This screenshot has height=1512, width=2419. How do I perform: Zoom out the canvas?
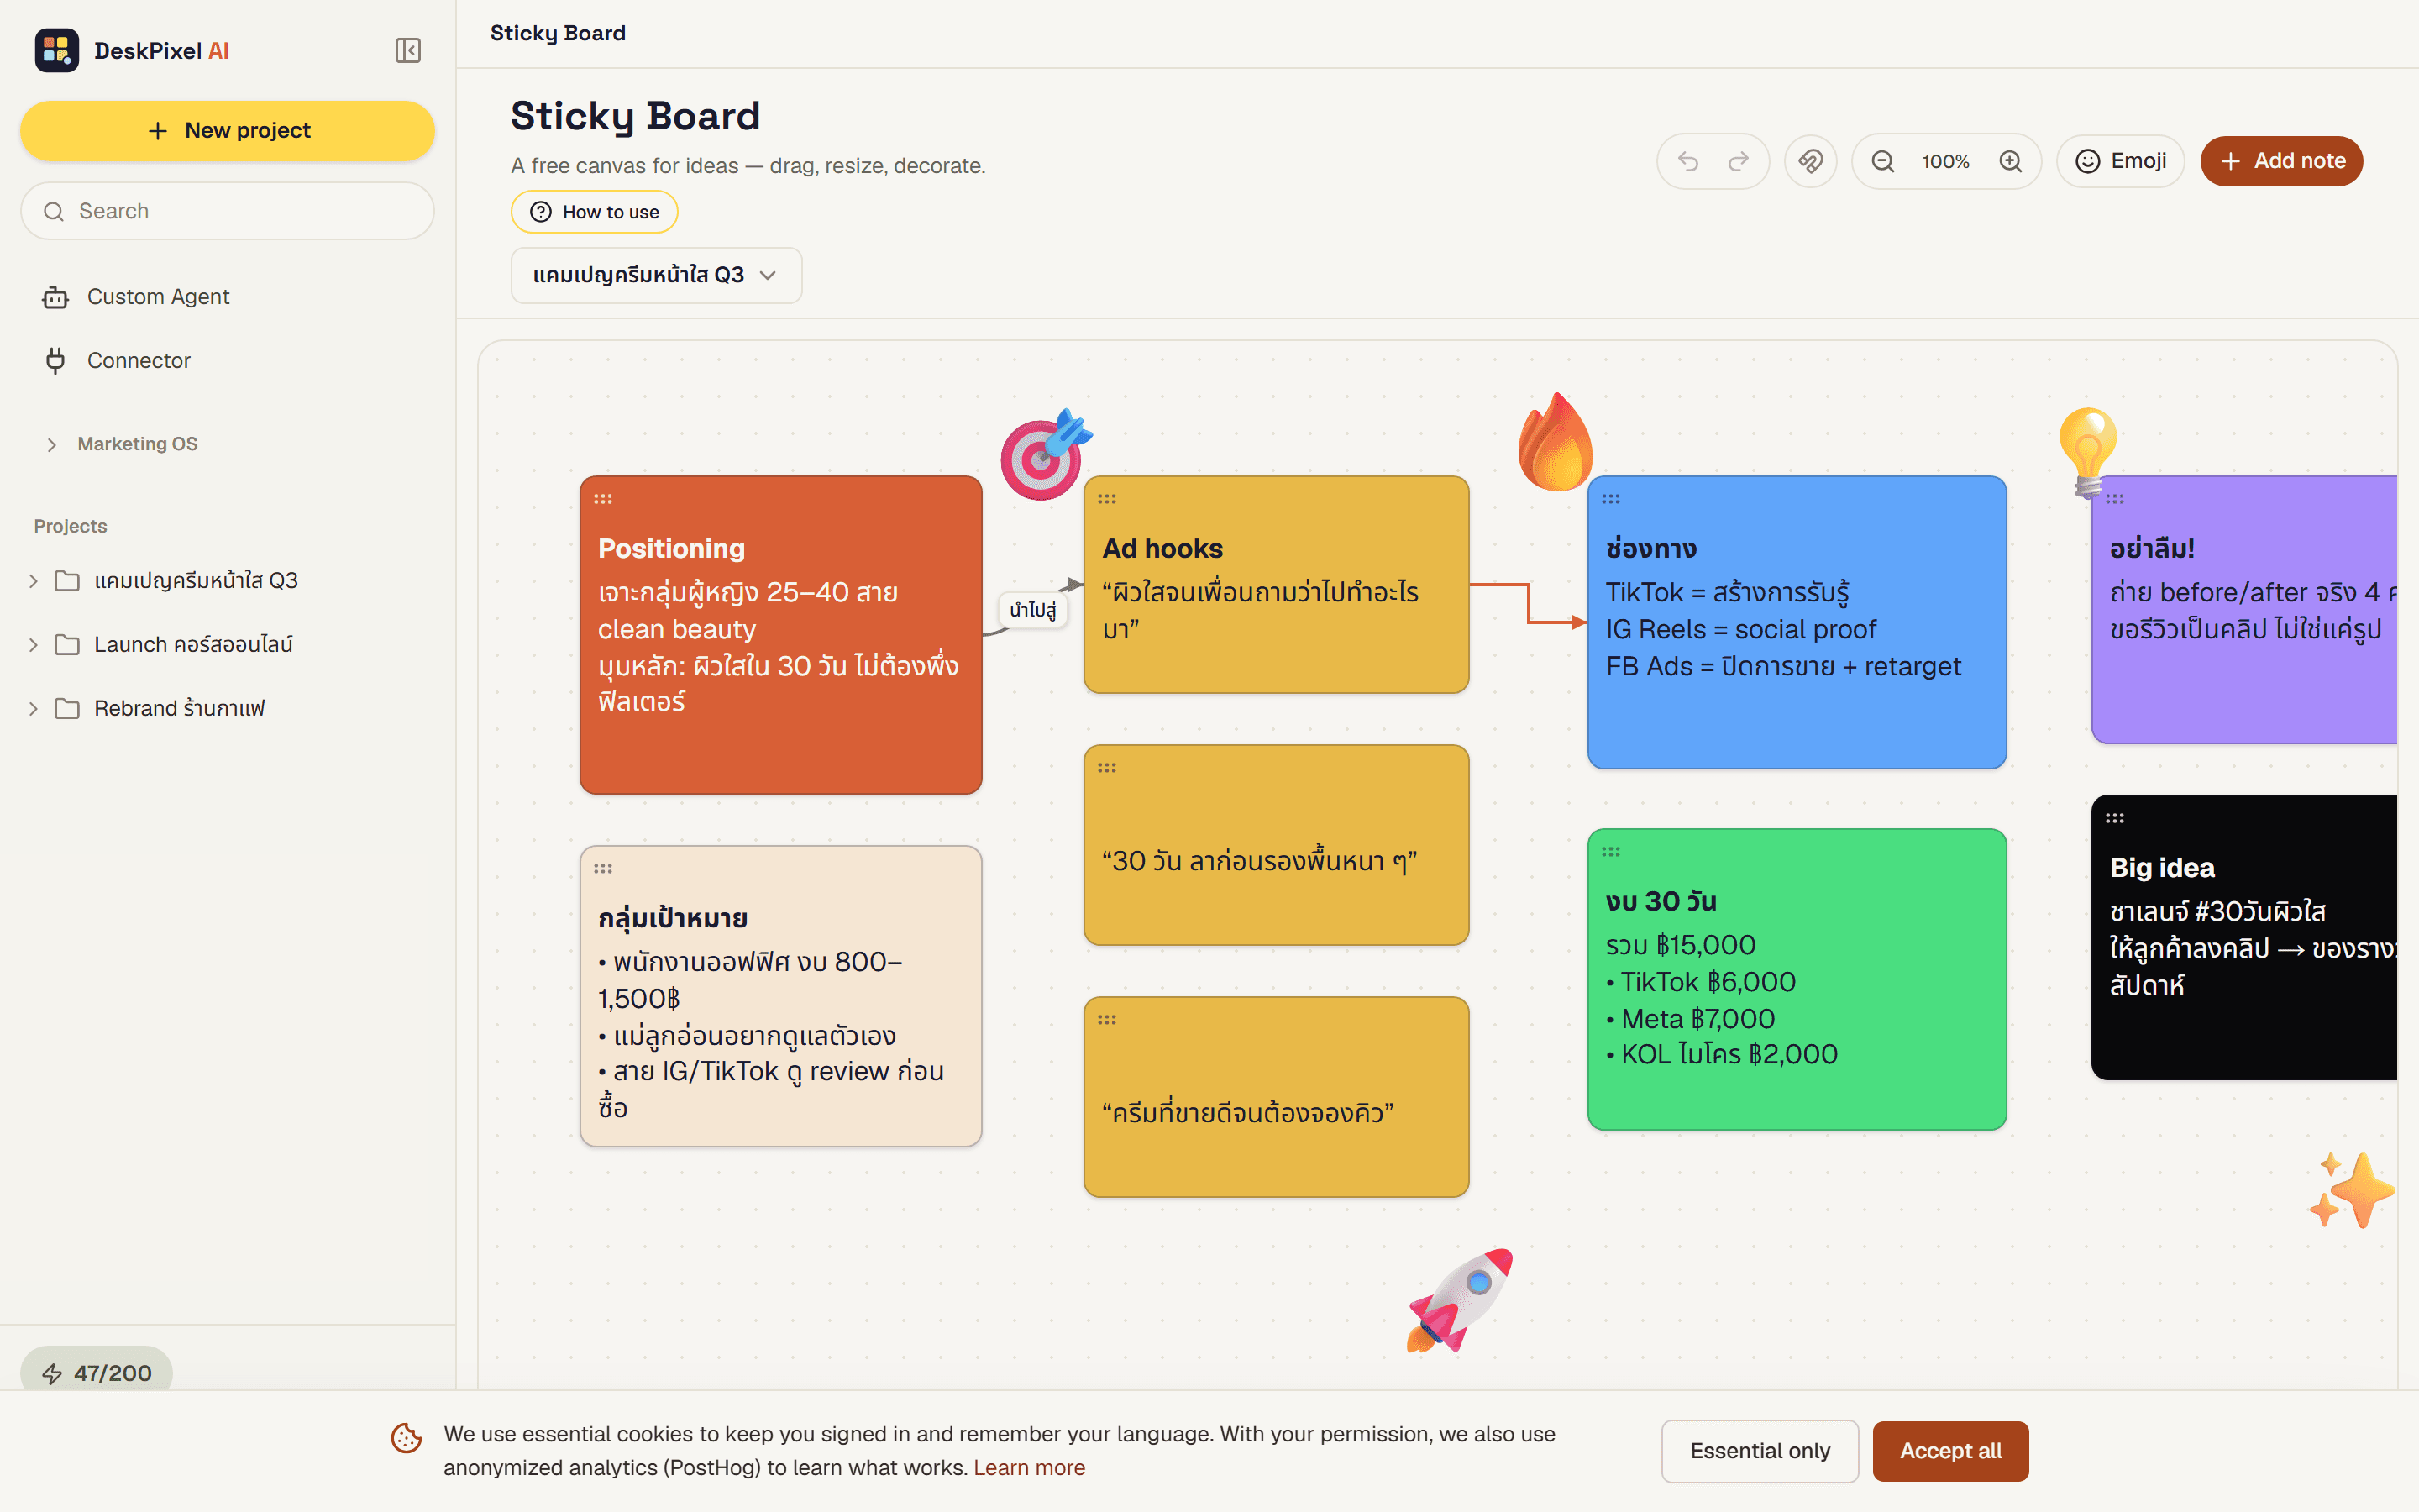(1882, 161)
